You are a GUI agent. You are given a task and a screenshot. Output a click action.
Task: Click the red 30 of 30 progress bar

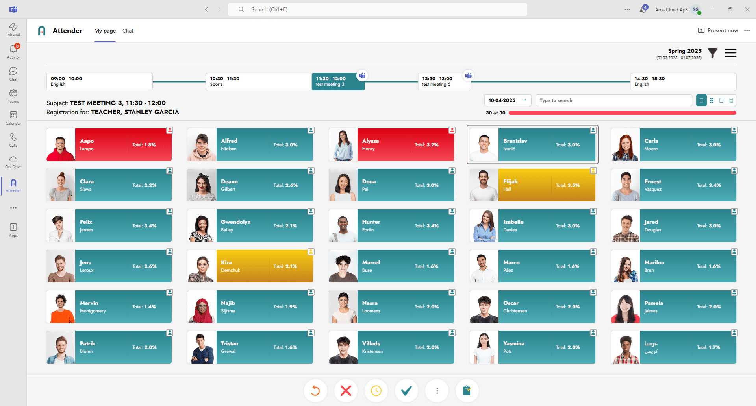pos(622,113)
